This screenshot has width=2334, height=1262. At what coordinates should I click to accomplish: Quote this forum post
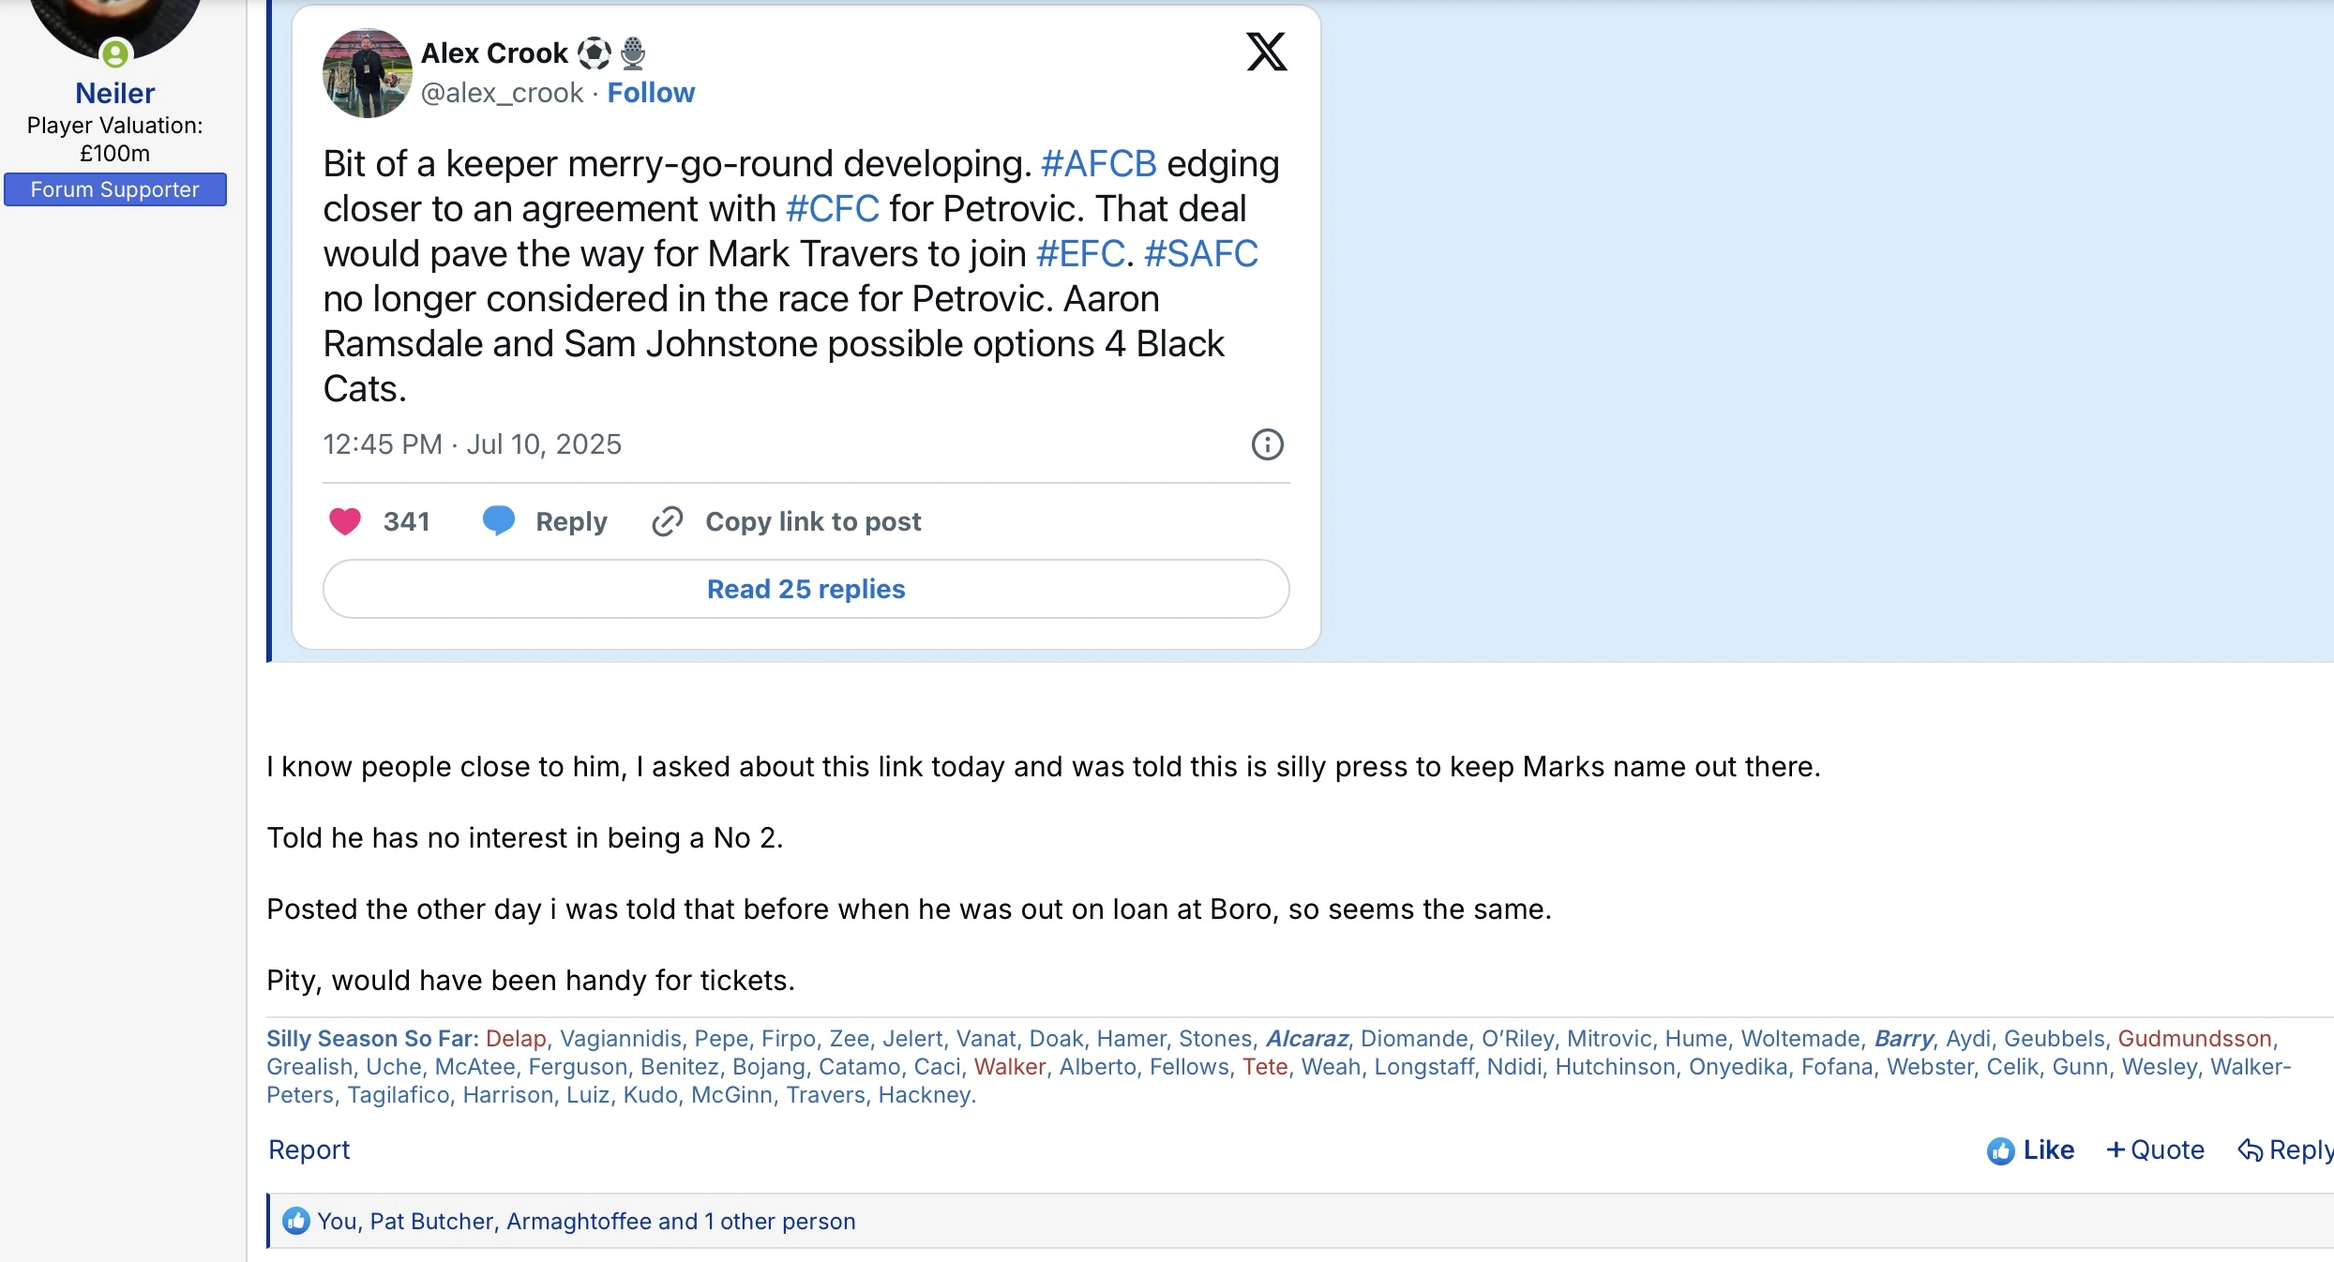point(2155,1149)
